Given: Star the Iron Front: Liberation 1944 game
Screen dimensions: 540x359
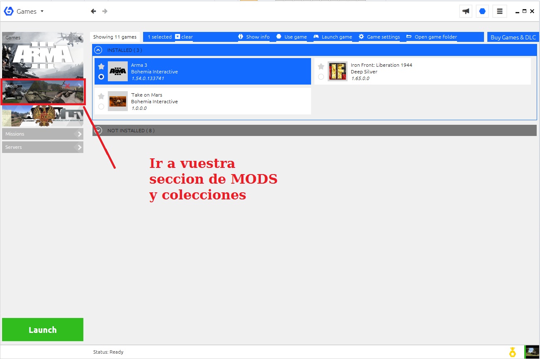Looking at the screenshot, I should 321,66.
